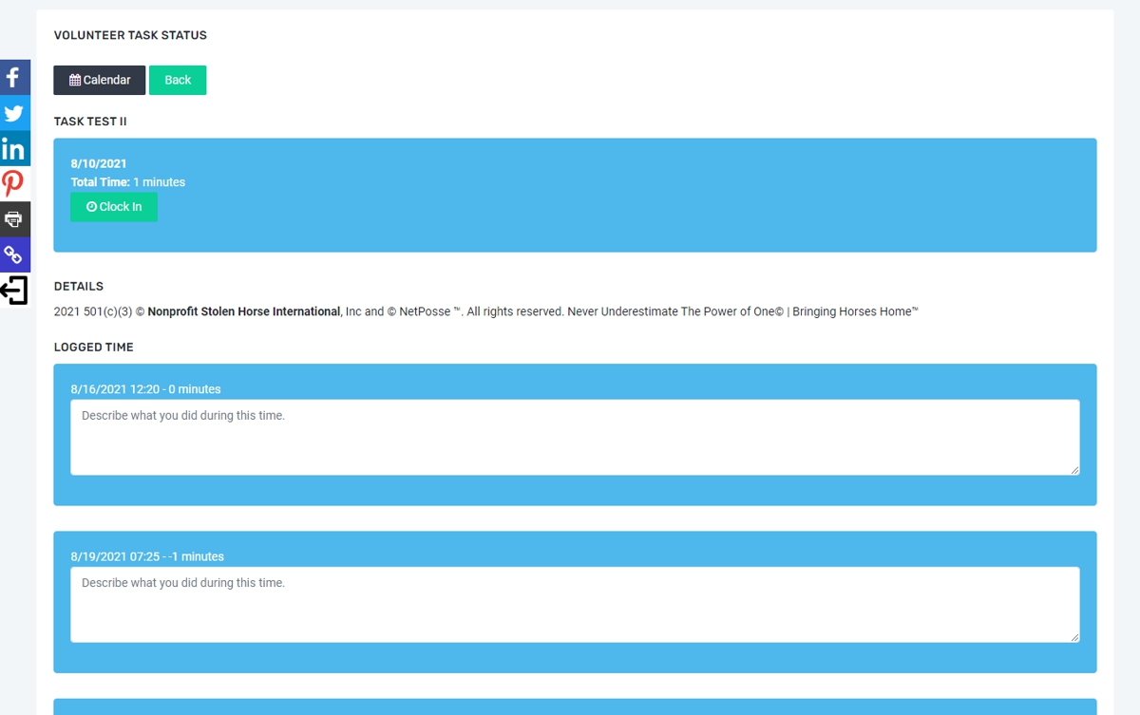This screenshot has height=715, width=1140.
Task: Click the 8/19/2021 07:25 - -1 minutes label
Action: click(x=147, y=556)
